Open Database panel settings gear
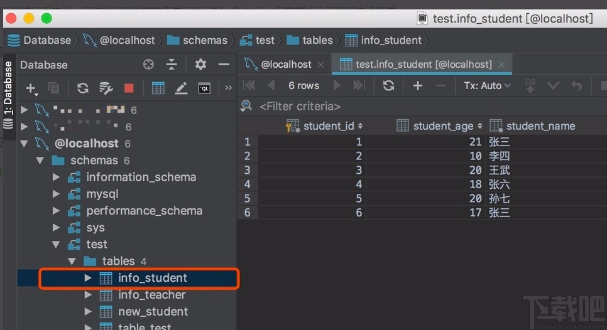Viewport: 607px width, 330px height. tap(200, 64)
